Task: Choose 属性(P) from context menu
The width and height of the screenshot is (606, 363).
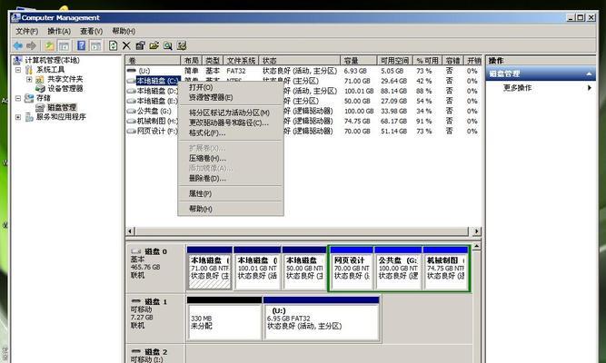Action: [x=231, y=193]
